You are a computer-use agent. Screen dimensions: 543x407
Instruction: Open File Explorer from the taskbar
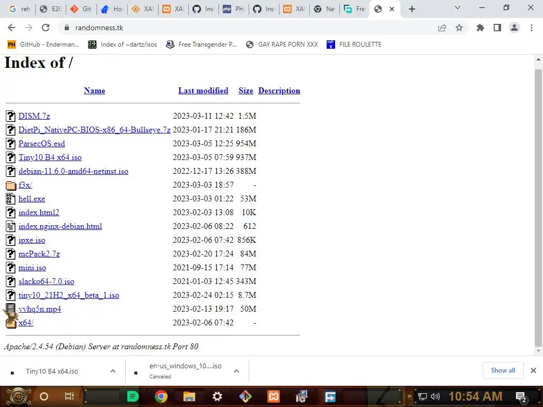[189, 396]
